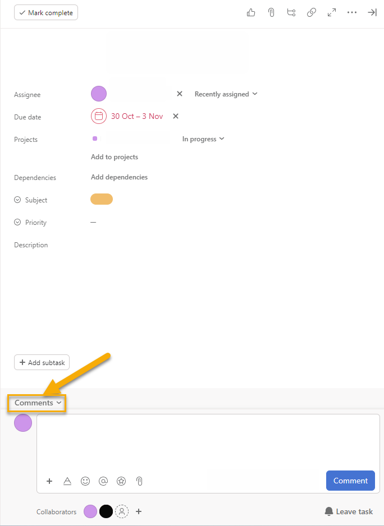Attach a file using top paperclip icon

pos(271,12)
